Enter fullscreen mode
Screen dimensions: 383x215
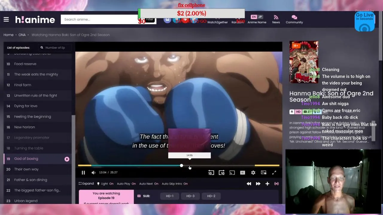(274, 173)
